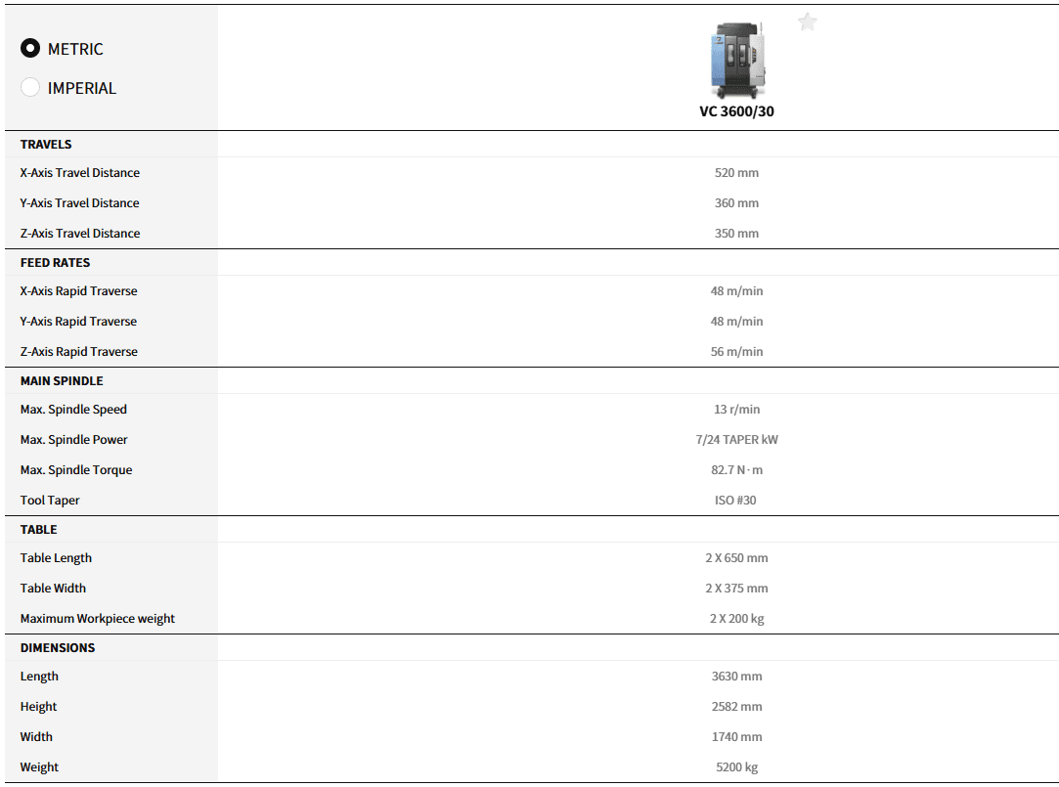The width and height of the screenshot is (1059, 787).
Task: Click the Table Width row label
Action: (53, 589)
